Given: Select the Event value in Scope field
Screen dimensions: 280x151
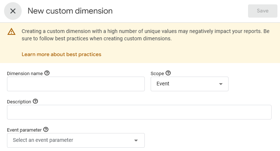Looking at the screenshot, I should point(163,84).
